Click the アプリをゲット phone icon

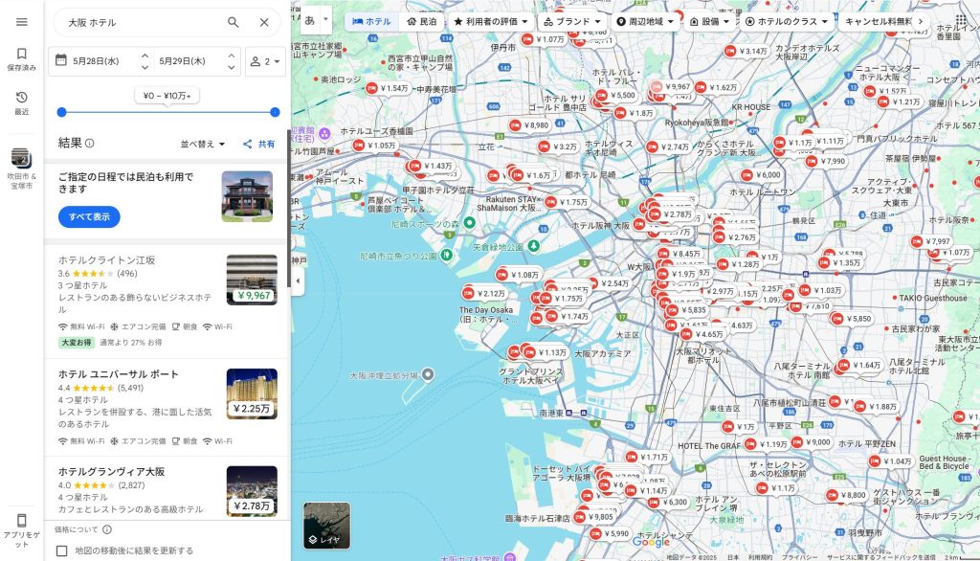21,521
